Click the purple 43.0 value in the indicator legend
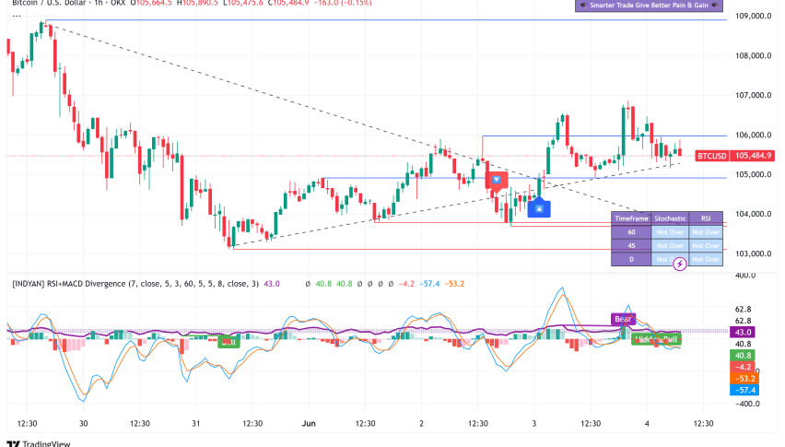Screen dimensions: 785x447 click(x=272, y=283)
